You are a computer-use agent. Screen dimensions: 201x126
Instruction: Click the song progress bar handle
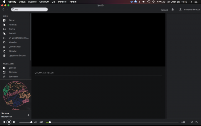50,122
